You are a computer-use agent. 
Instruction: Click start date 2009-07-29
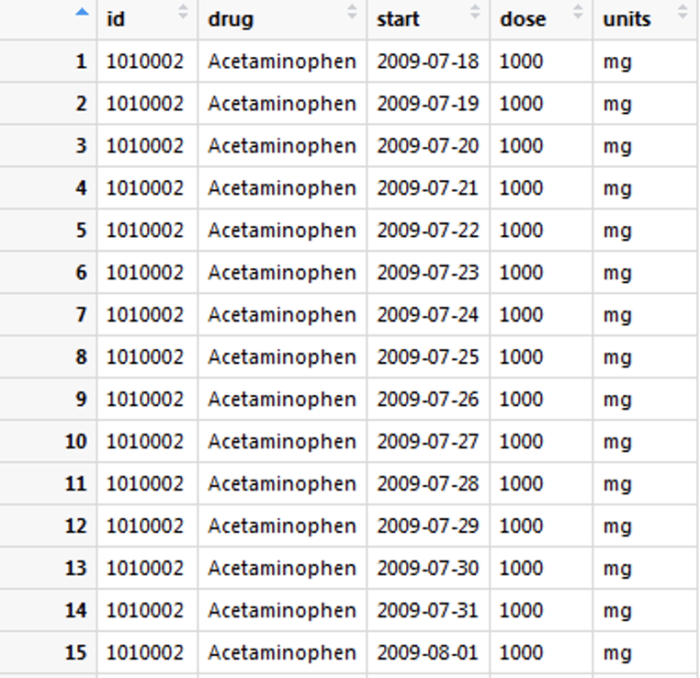[x=428, y=526]
